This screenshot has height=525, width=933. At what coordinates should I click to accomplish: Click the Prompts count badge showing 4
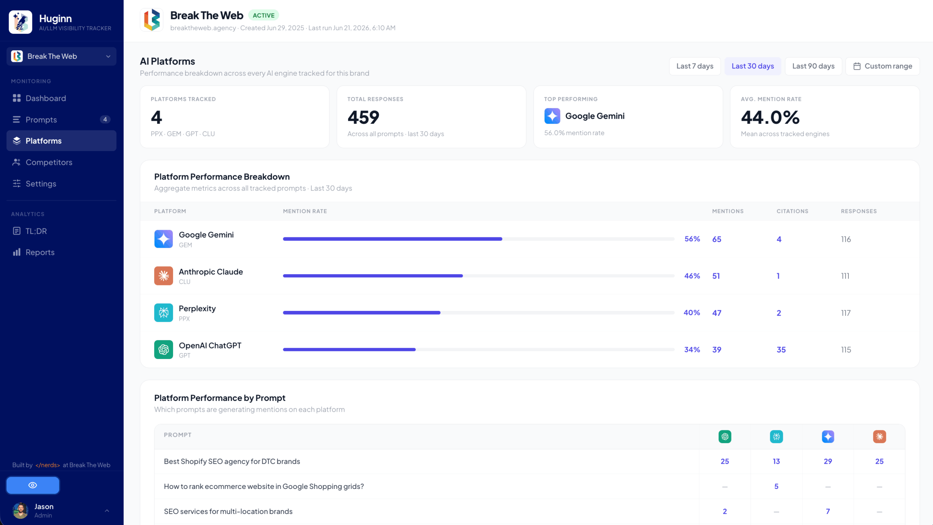click(105, 119)
